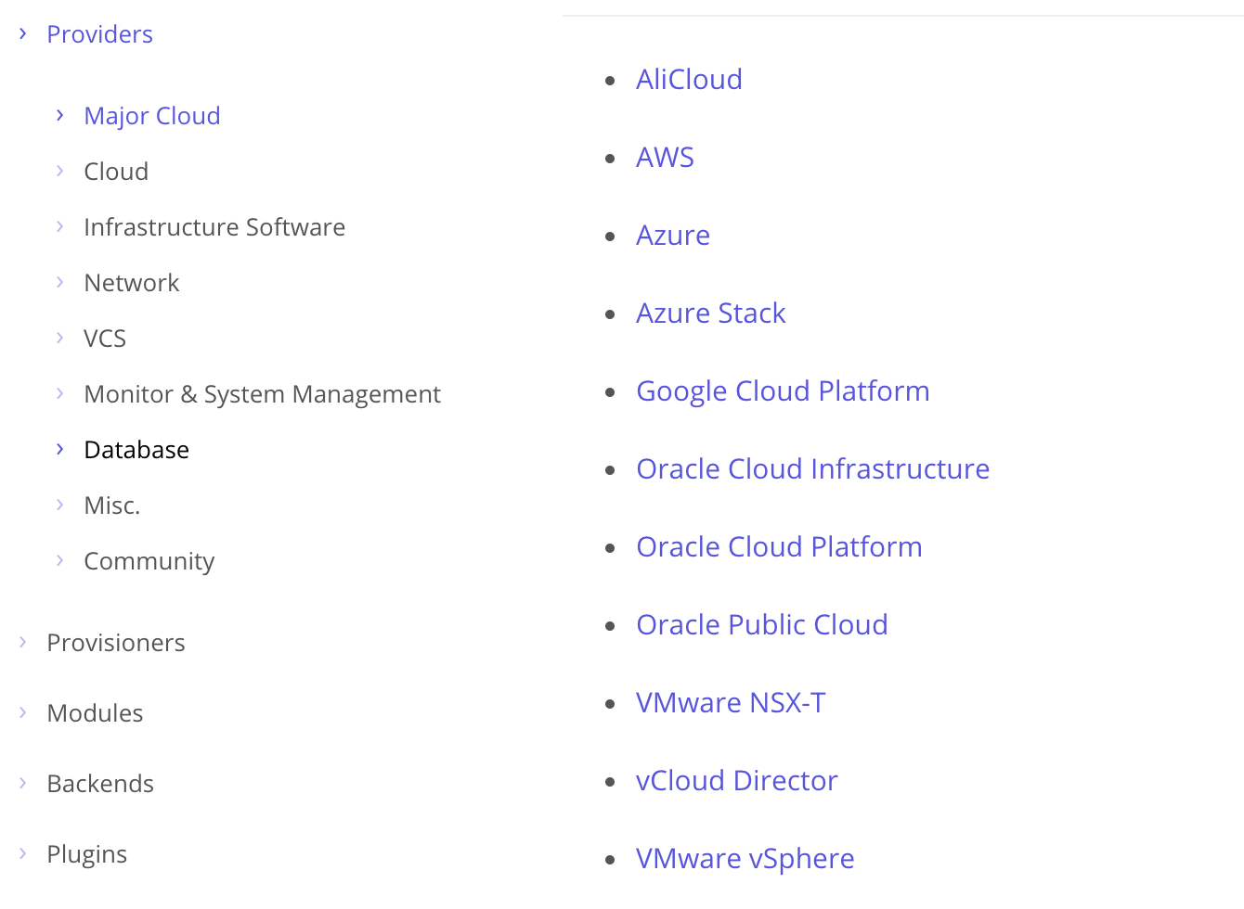Expand the Network category chevron

[60, 282]
